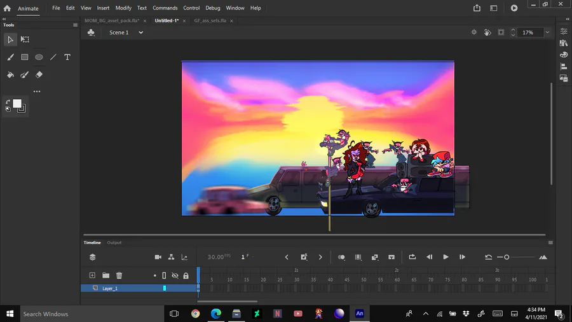Choose the Eraser tool
This screenshot has width=572, height=322.
39,74
